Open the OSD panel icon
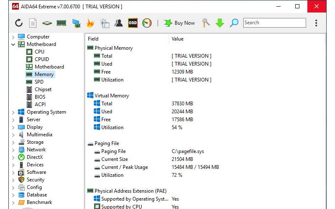Viewport: 335px width, 209px height. [x=132, y=23]
